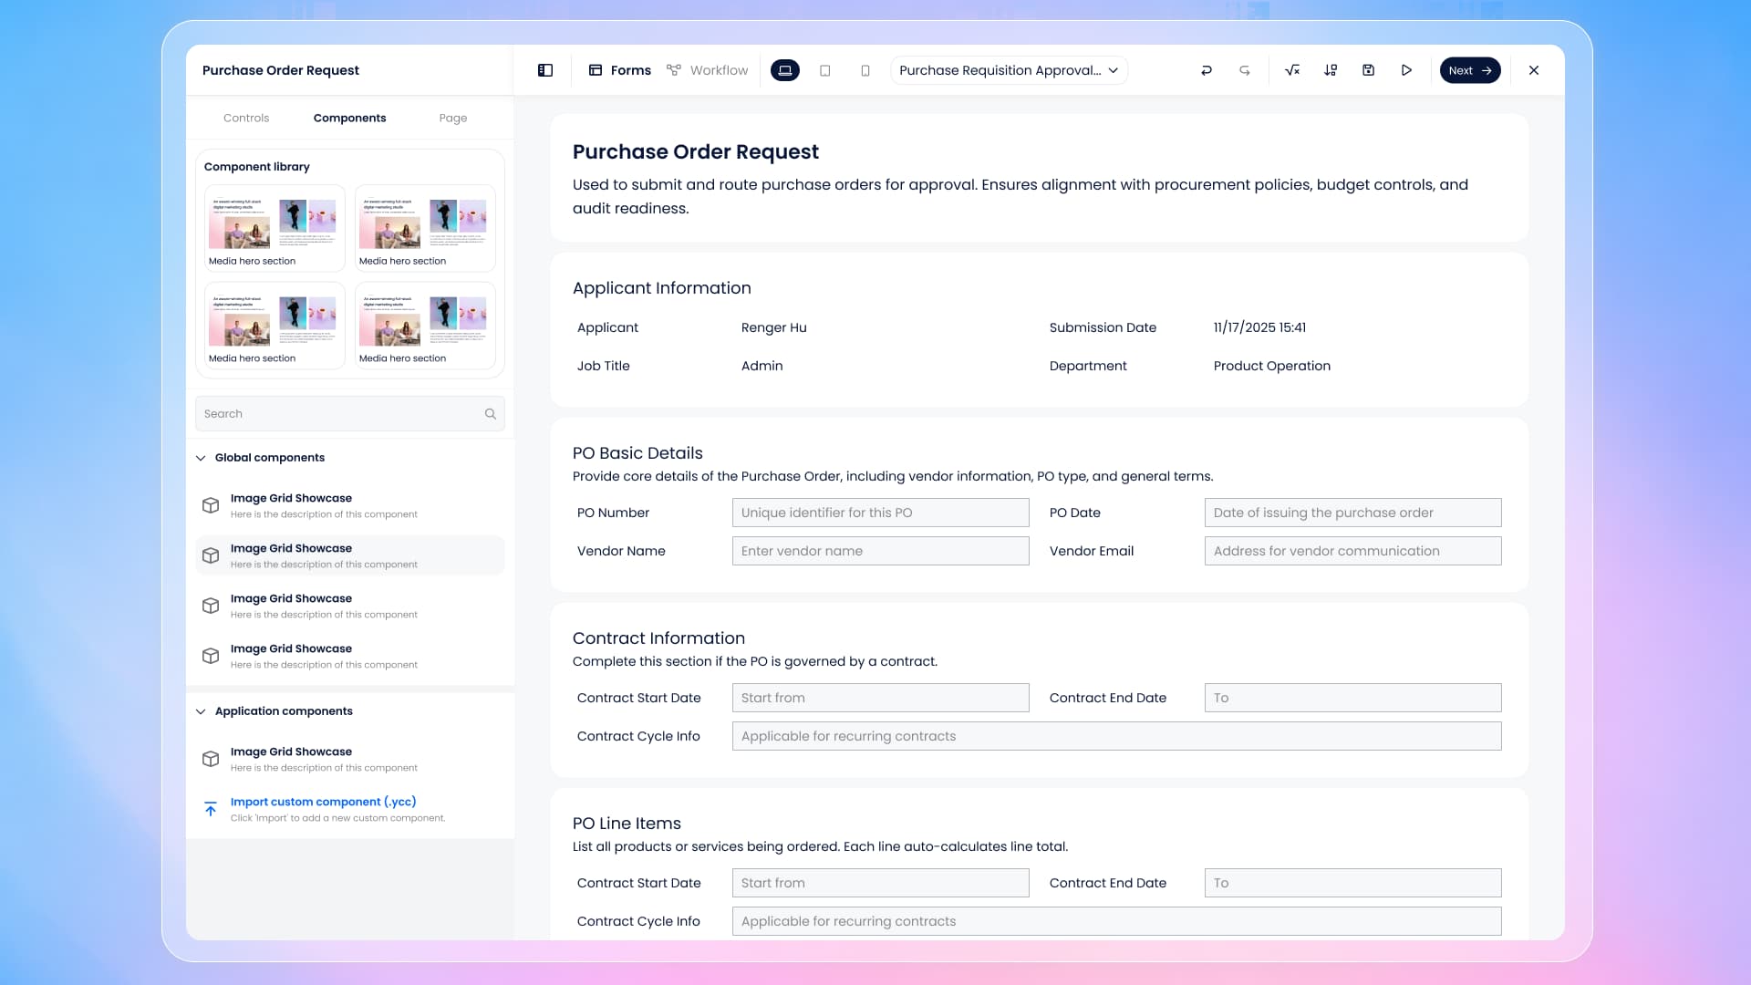1751x985 pixels.
Task: Open Purchase Requisition Approval dropdown
Action: tap(1009, 70)
